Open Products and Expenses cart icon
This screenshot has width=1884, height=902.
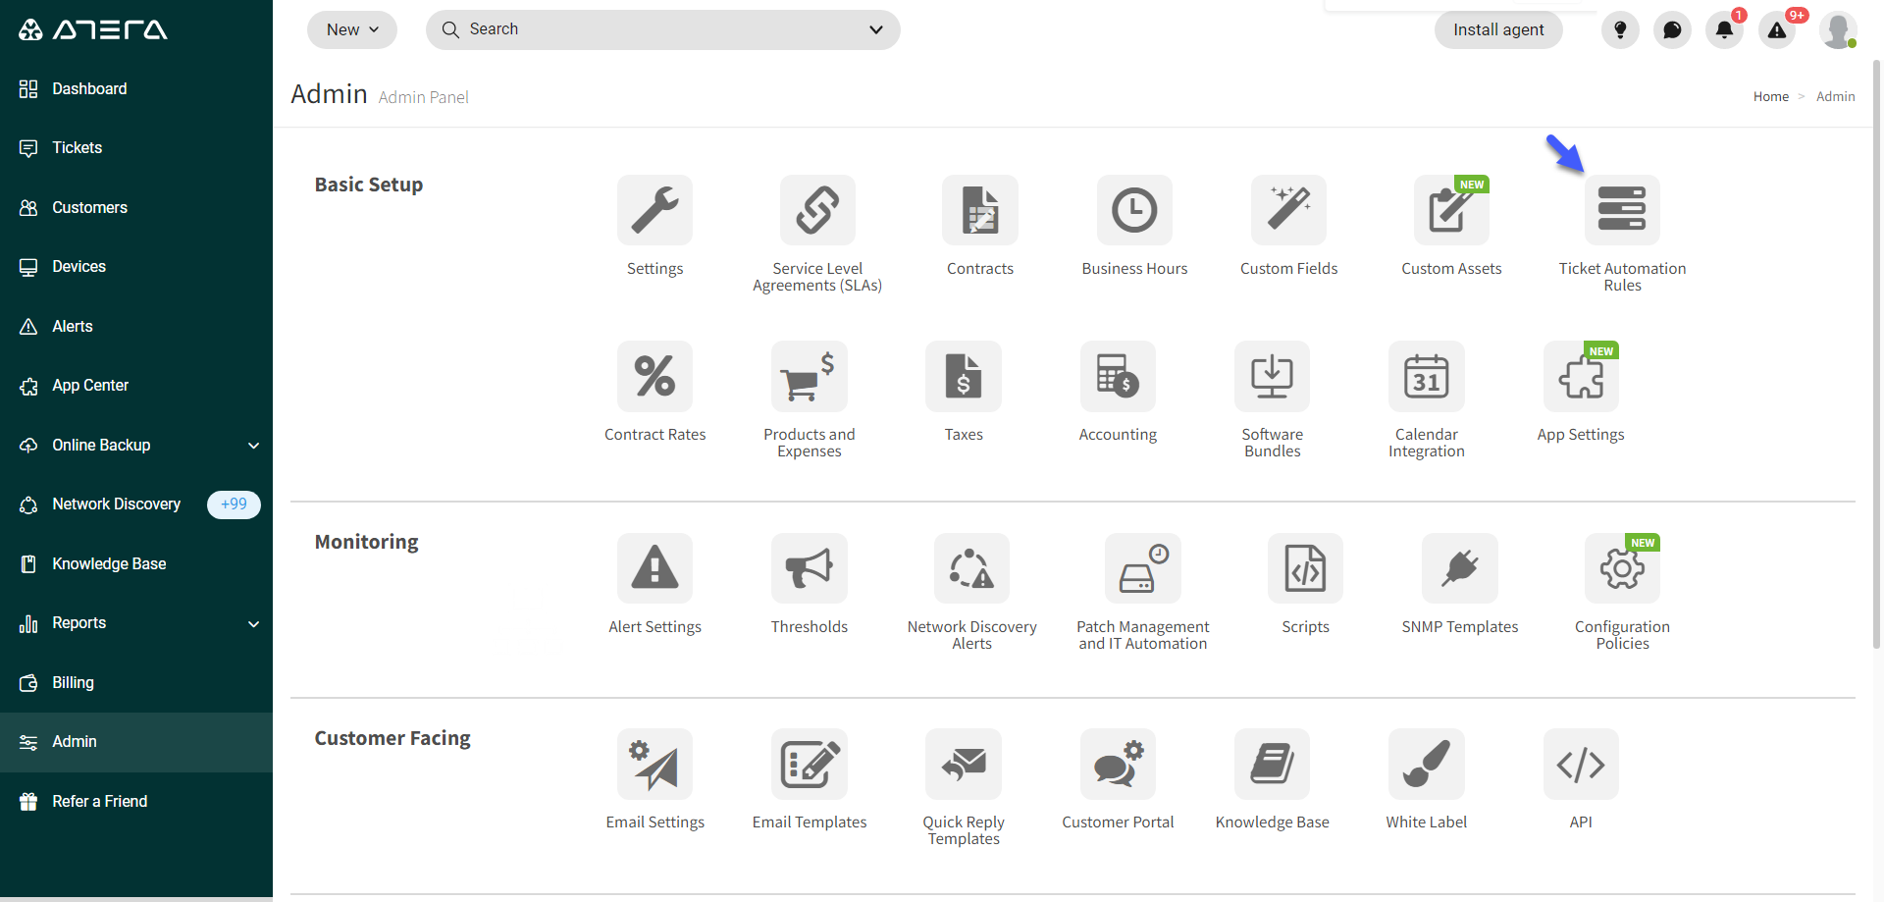(809, 376)
